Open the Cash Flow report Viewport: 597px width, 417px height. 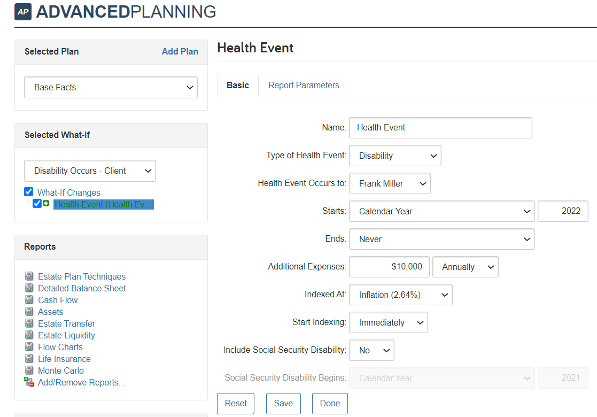tap(58, 300)
